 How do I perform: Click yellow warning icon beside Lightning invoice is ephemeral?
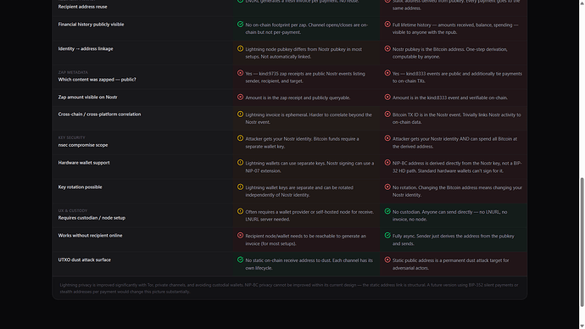pos(240,114)
